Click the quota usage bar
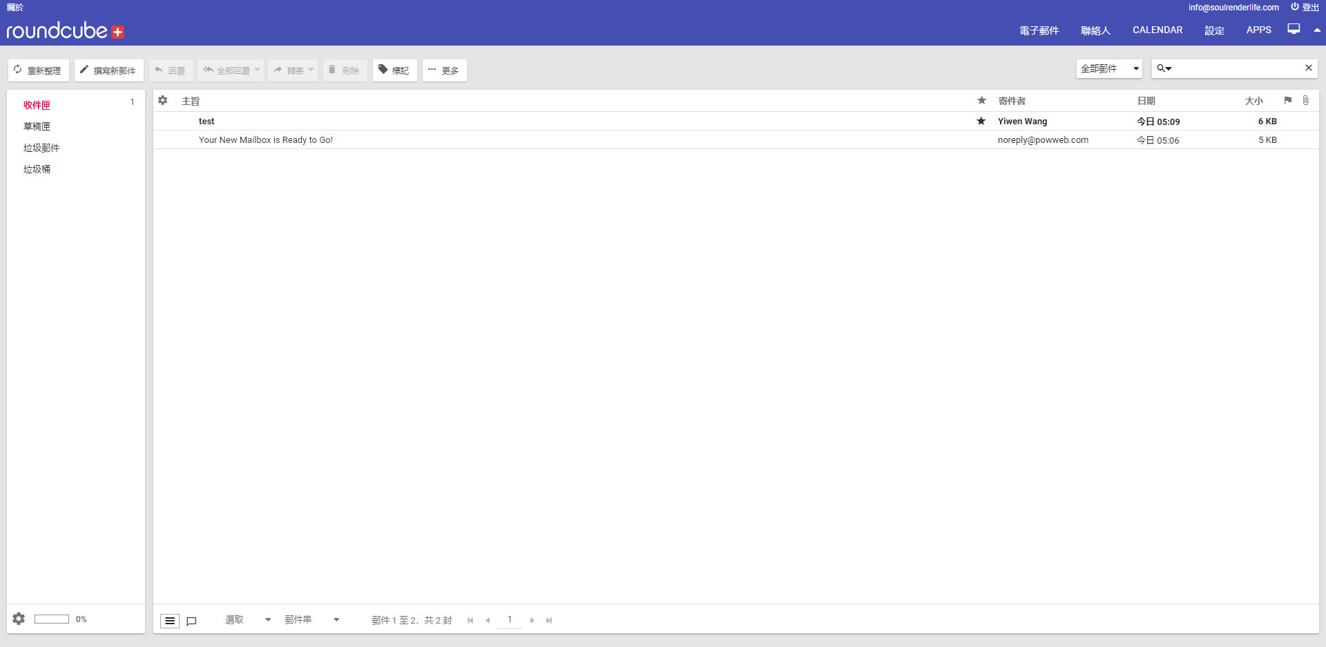1326x647 pixels. pyautogui.click(x=52, y=619)
